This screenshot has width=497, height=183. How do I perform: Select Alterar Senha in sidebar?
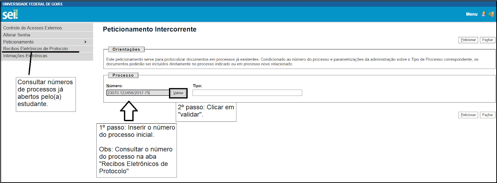pos(47,35)
